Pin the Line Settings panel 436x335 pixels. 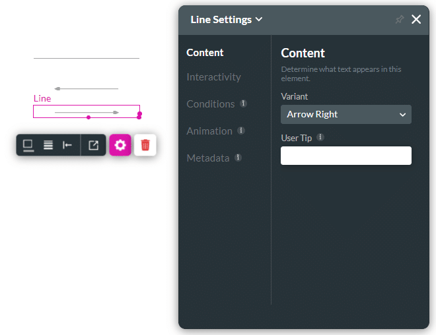(x=399, y=20)
